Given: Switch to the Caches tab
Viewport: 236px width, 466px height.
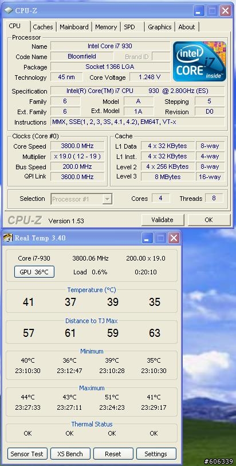Looking at the screenshot, I should (43, 27).
